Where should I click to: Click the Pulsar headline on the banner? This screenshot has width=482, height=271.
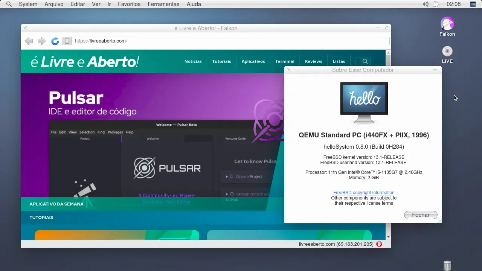(76, 98)
